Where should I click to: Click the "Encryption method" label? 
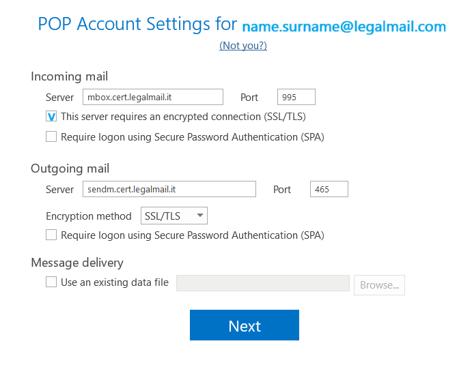[x=88, y=216]
